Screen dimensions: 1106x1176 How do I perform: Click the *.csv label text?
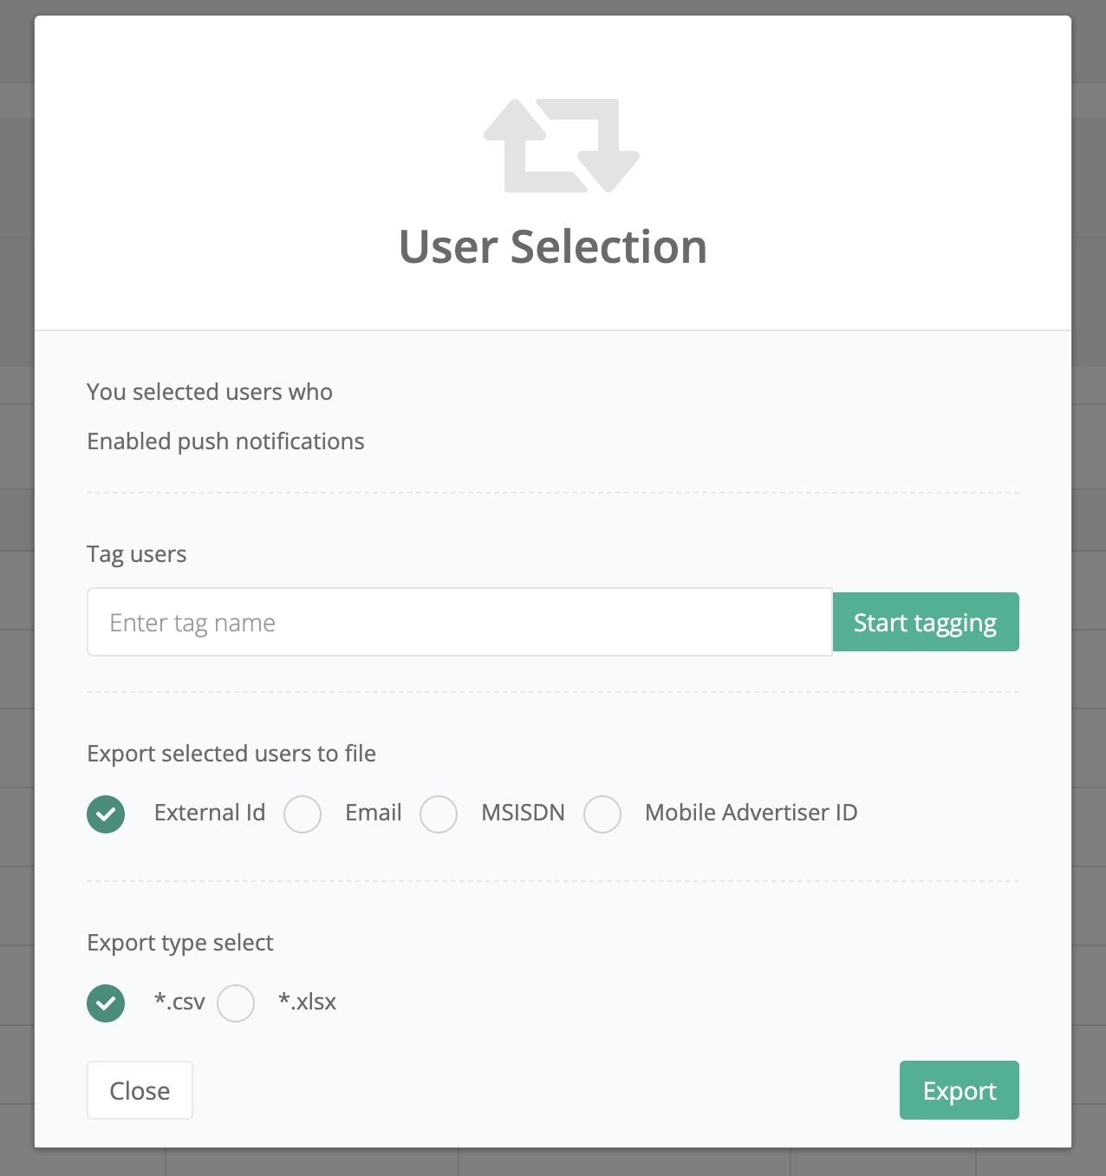coord(179,1002)
